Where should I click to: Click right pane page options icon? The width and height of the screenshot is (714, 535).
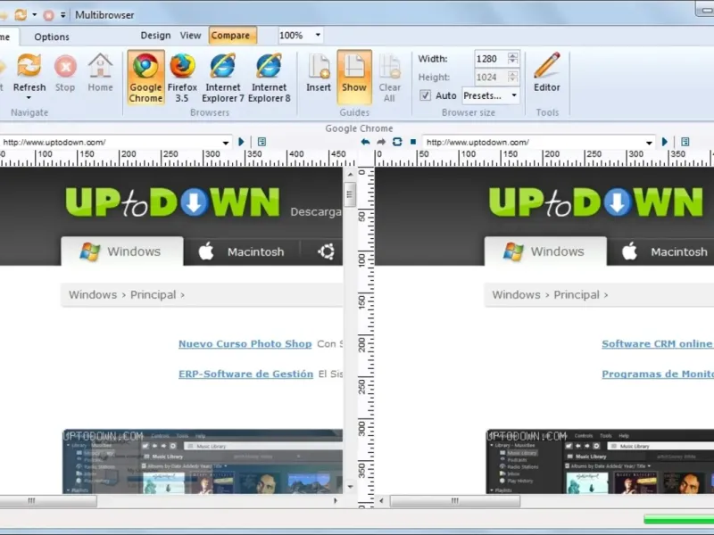[x=685, y=142]
